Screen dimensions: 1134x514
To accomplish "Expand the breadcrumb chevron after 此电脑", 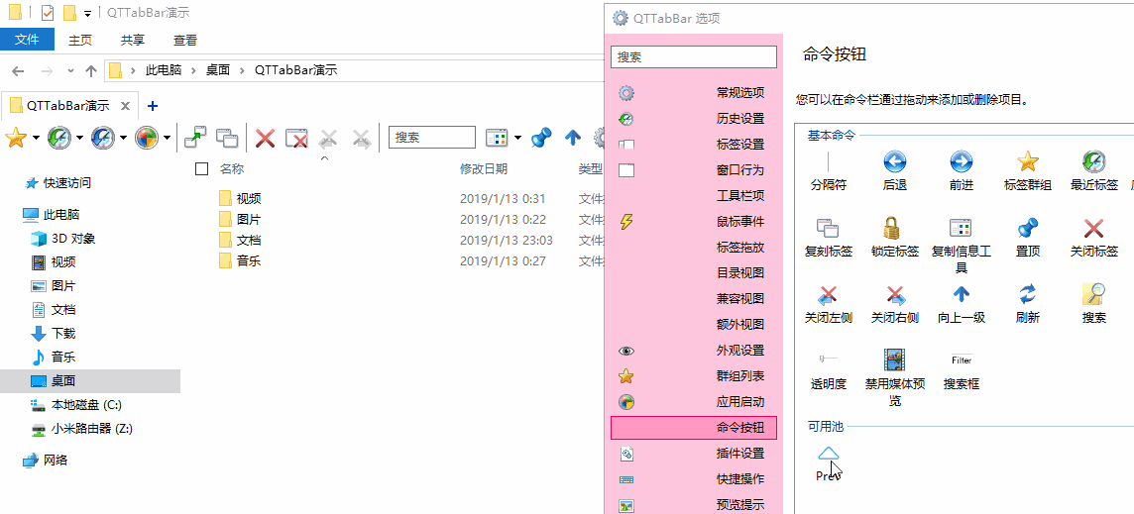I will [x=194, y=70].
